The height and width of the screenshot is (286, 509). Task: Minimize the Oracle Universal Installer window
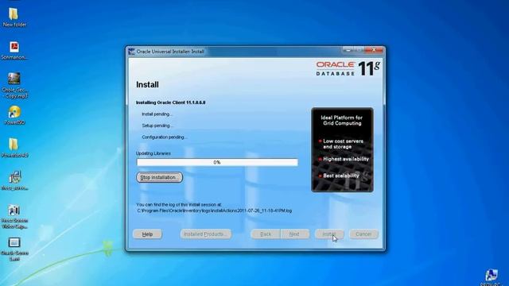pyautogui.click(x=348, y=50)
